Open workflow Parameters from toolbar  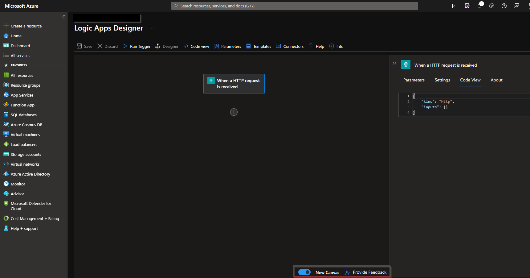pyautogui.click(x=227, y=46)
